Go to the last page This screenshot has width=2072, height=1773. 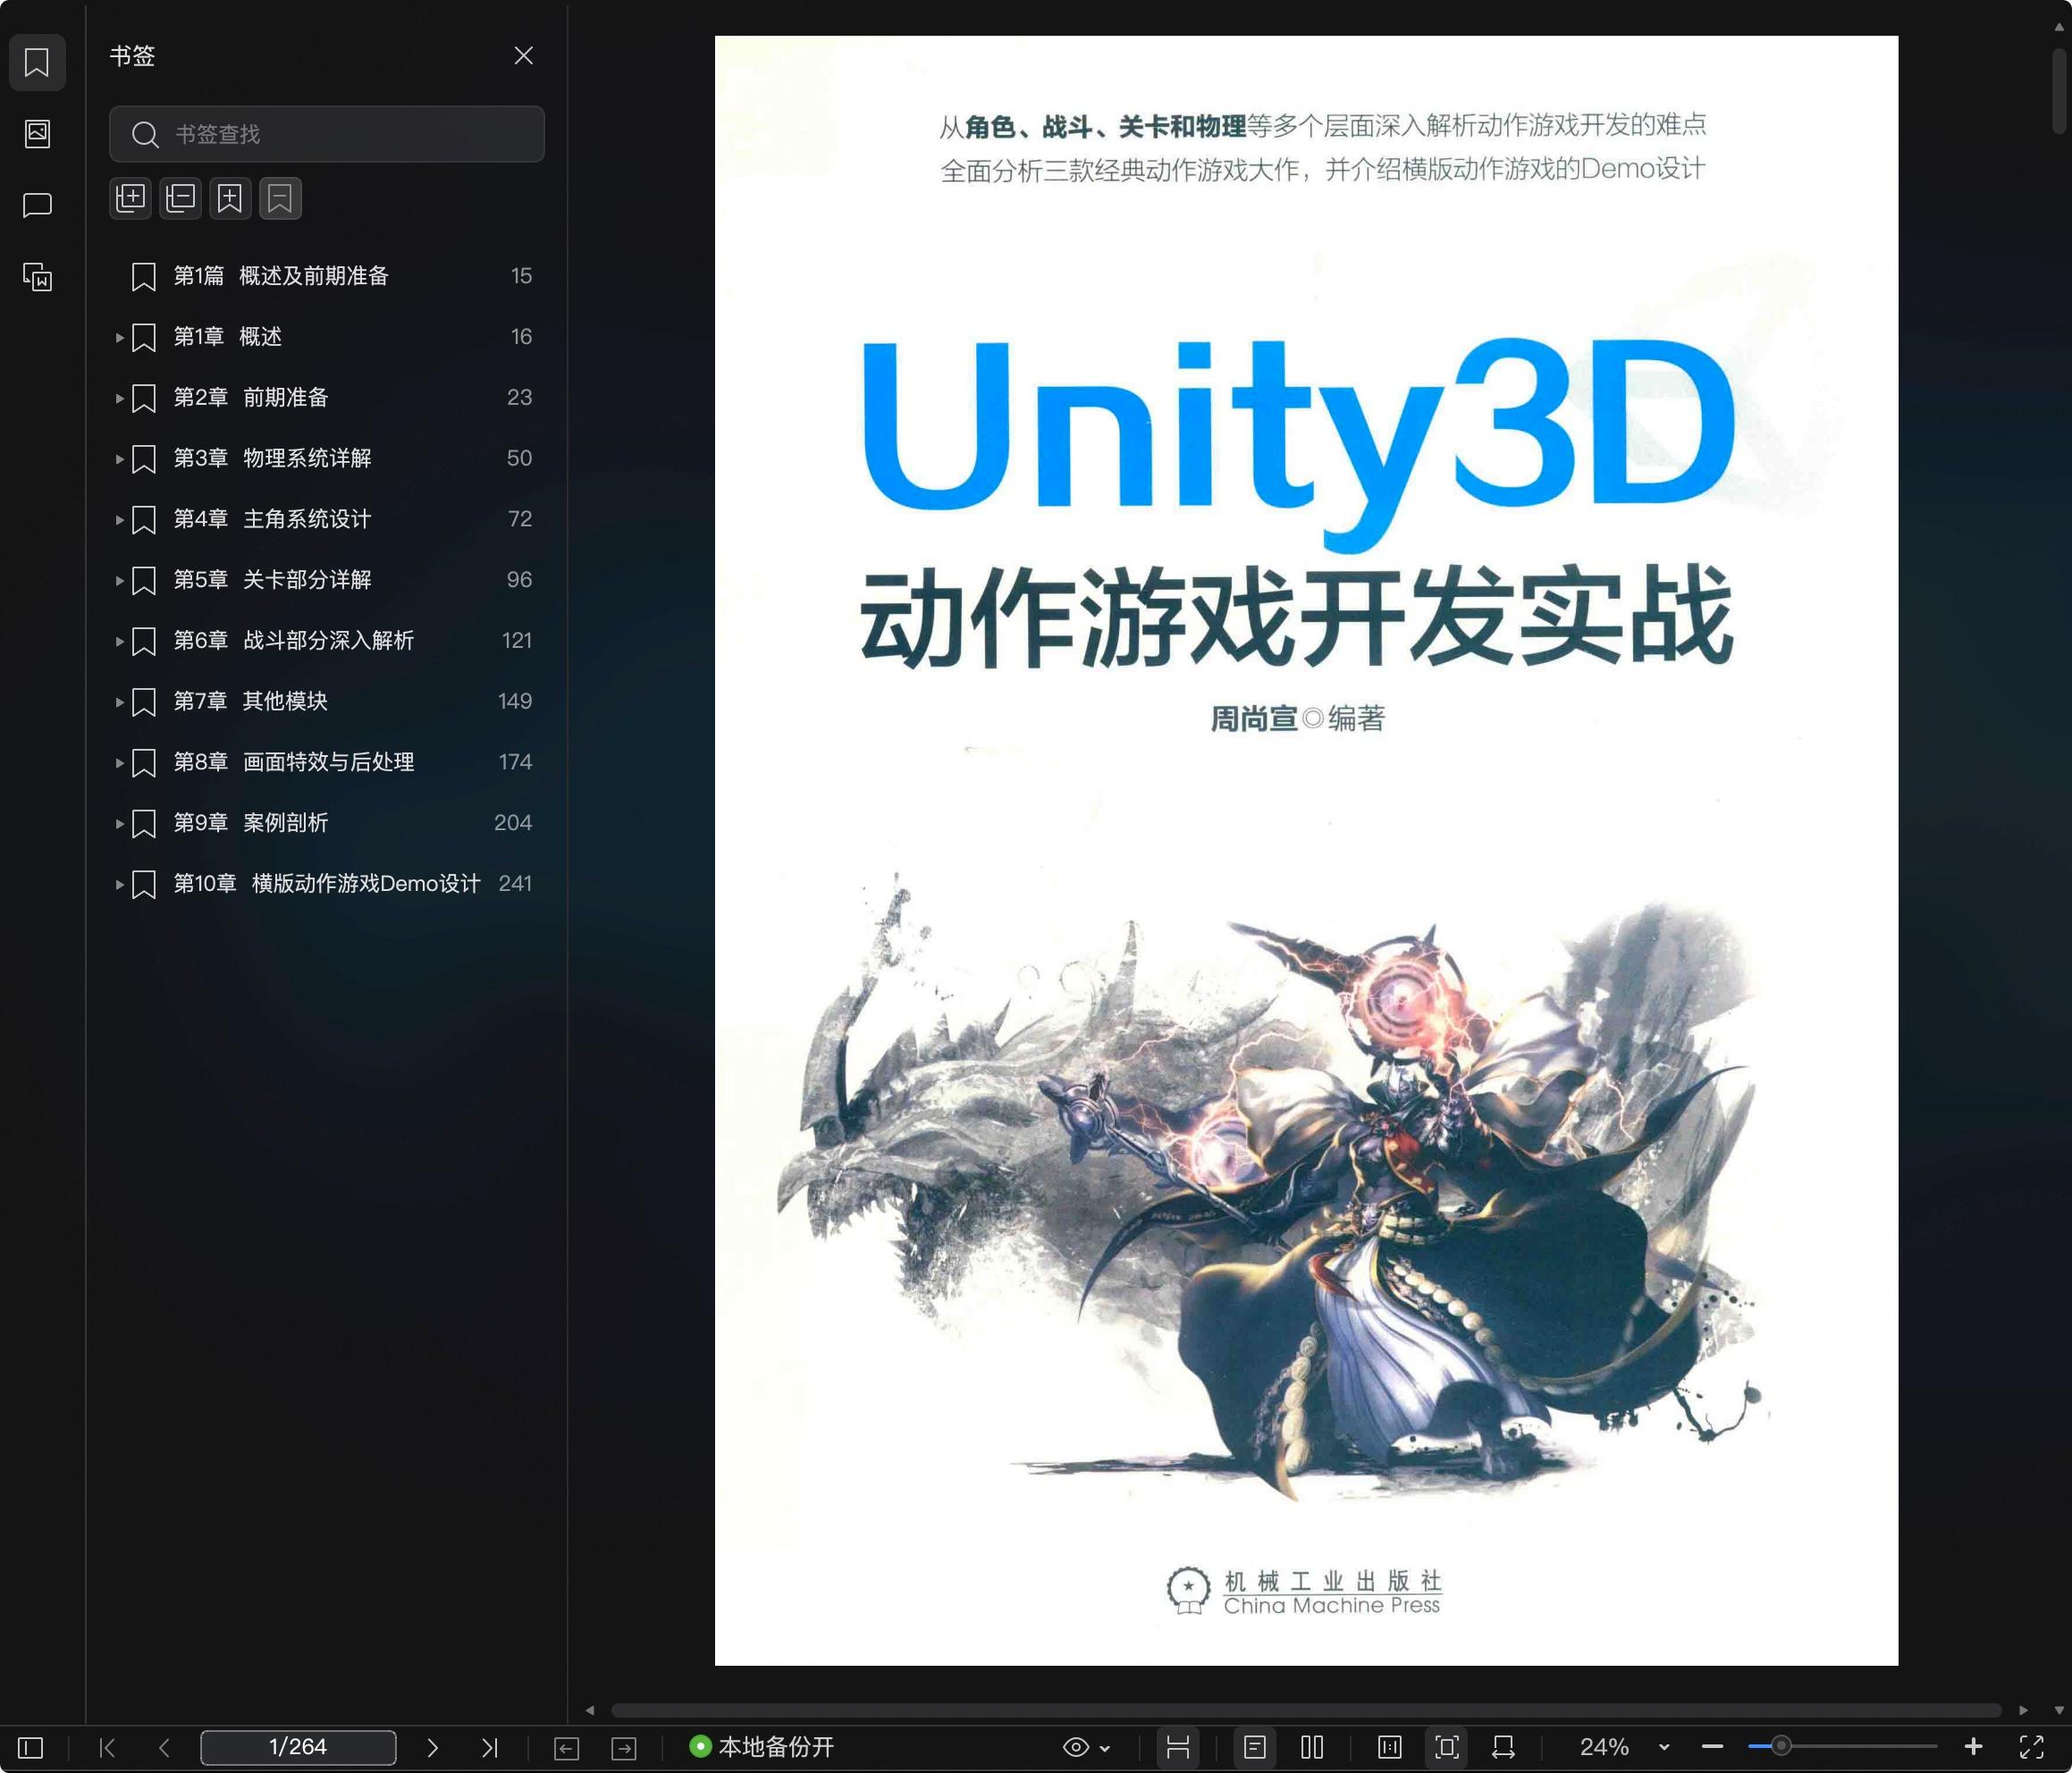pyautogui.click(x=489, y=1747)
